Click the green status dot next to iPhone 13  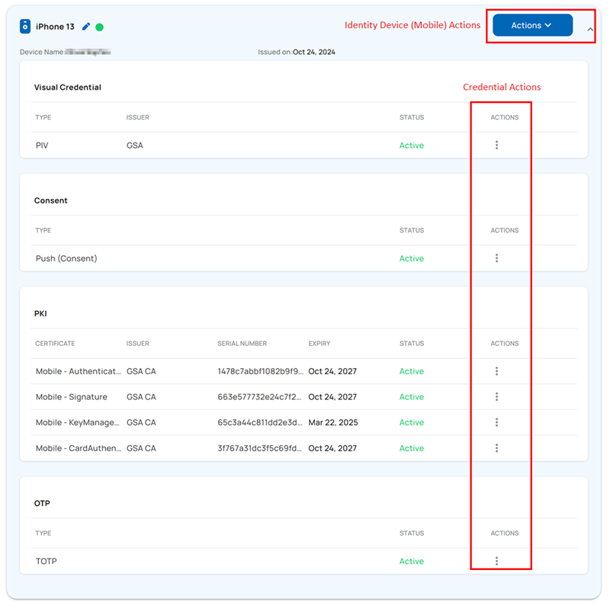[99, 27]
